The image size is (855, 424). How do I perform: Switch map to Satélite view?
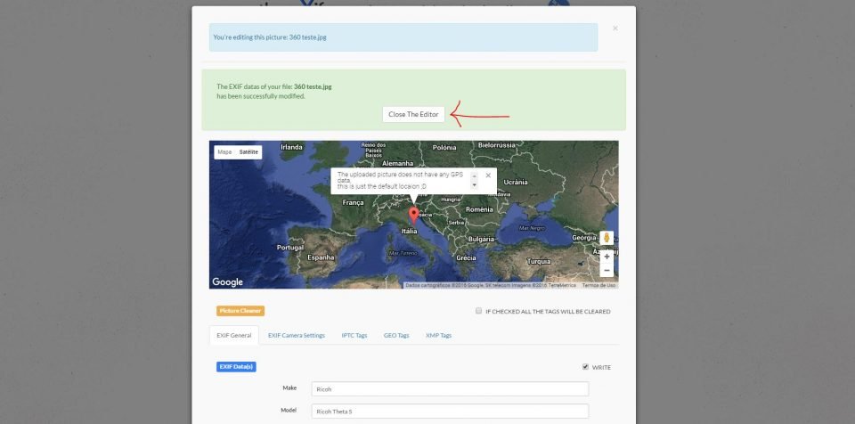248,152
